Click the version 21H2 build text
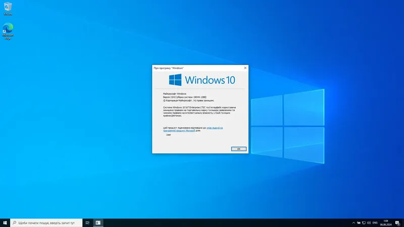This screenshot has width=404, height=227. [x=185, y=97]
